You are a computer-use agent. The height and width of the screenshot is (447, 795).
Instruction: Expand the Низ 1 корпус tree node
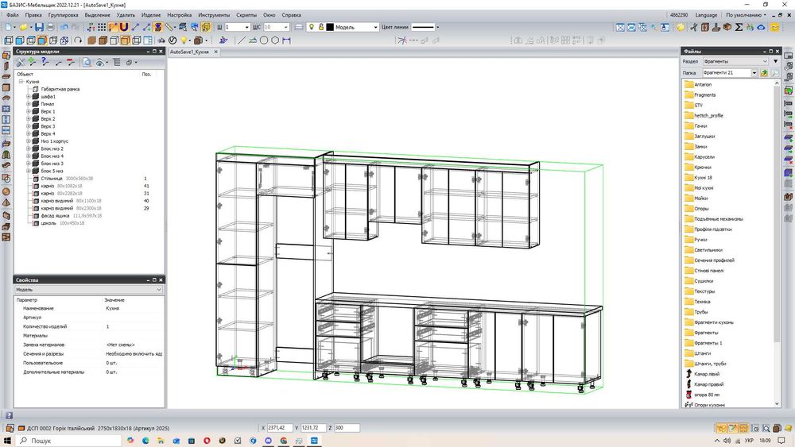[29, 141]
